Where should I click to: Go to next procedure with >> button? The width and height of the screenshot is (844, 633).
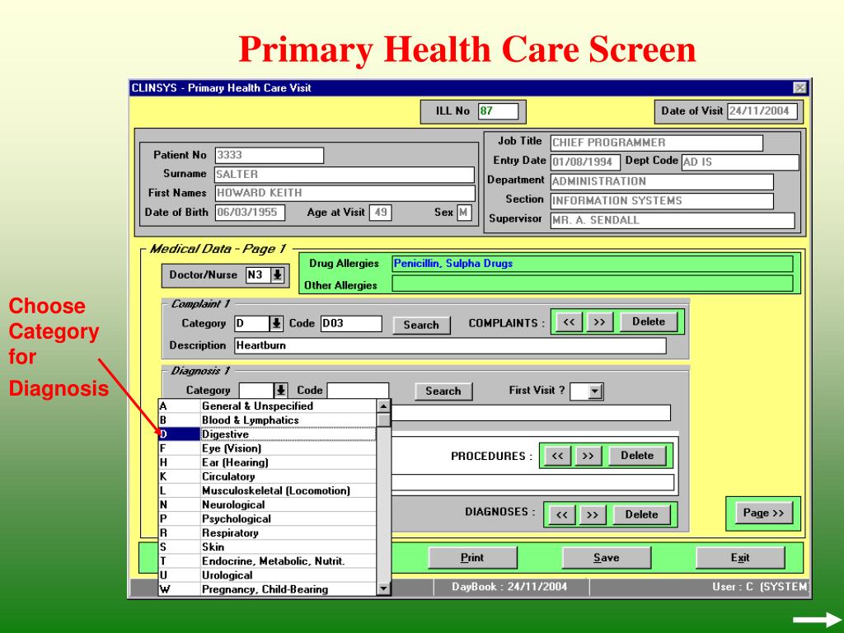point(588,456)
